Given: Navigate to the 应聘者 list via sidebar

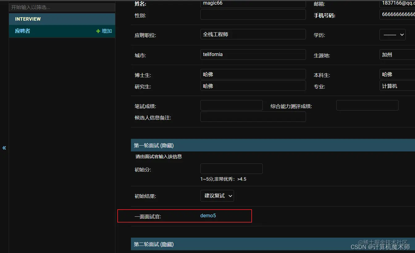Looking at the screenshot, I should pos(22,31).
